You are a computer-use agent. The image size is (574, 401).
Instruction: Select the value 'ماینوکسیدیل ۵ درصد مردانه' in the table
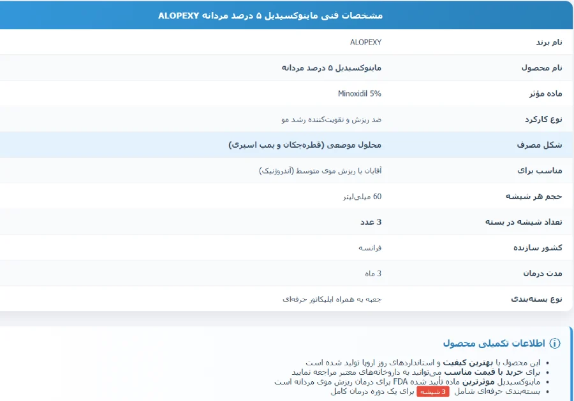click(331, 68)
